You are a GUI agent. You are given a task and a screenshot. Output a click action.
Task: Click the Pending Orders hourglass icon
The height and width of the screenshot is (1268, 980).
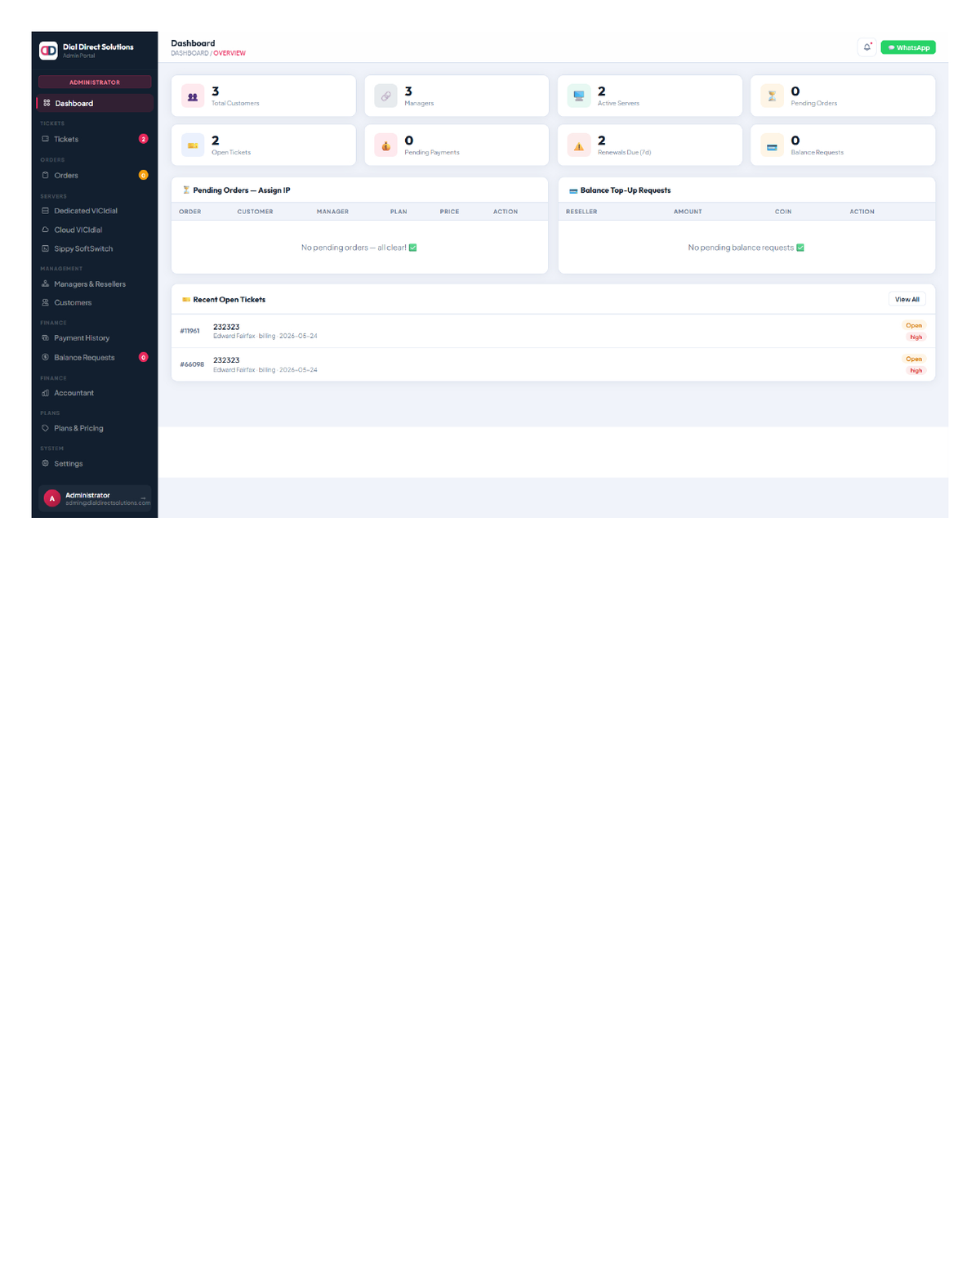(x=772, y=96)
